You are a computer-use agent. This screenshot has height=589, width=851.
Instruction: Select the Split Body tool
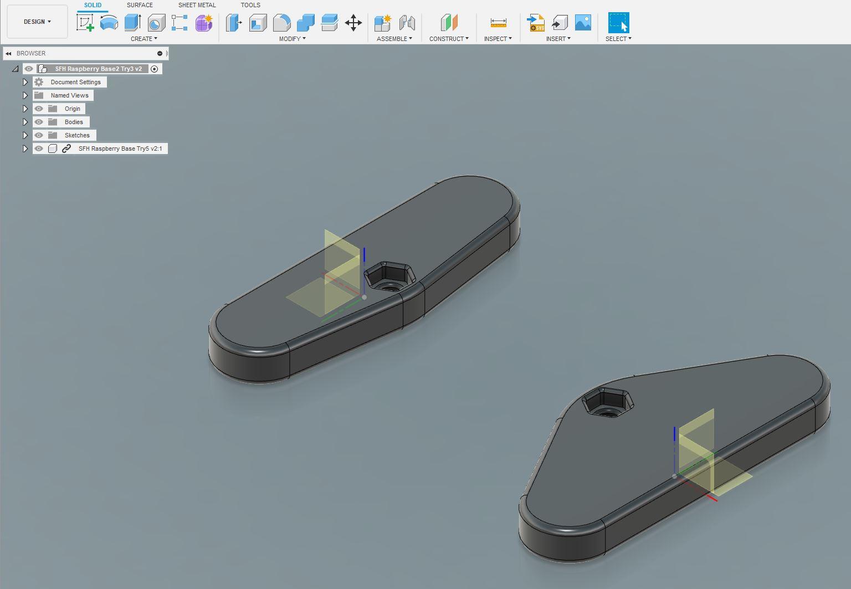[330, 23]
